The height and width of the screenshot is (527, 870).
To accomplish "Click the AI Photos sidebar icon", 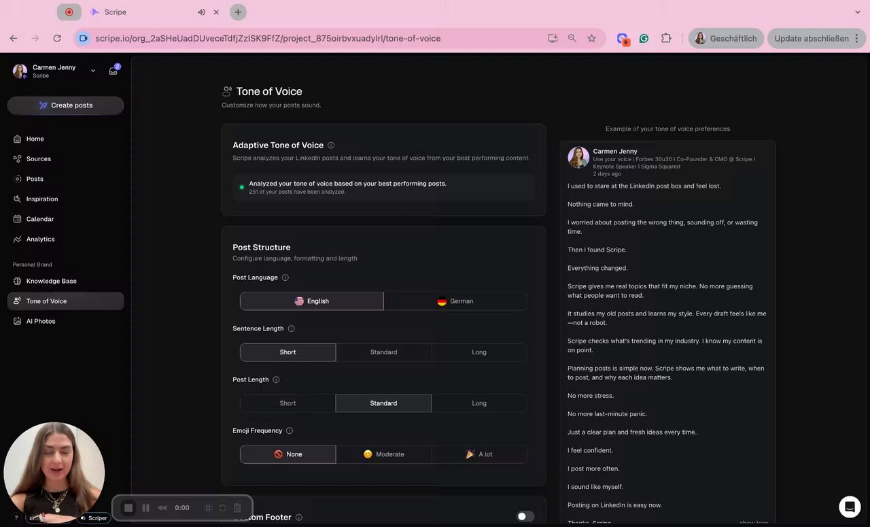I will [x=17, y=322].
